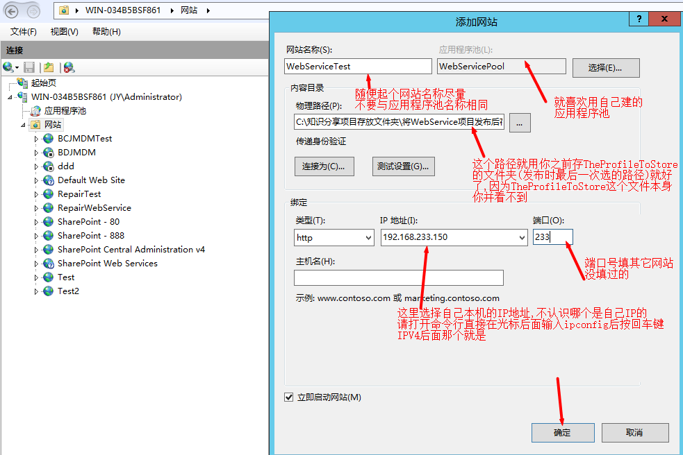Click the Save floppy disk toolbar icon
683x455 pixels.
[29, 67]
